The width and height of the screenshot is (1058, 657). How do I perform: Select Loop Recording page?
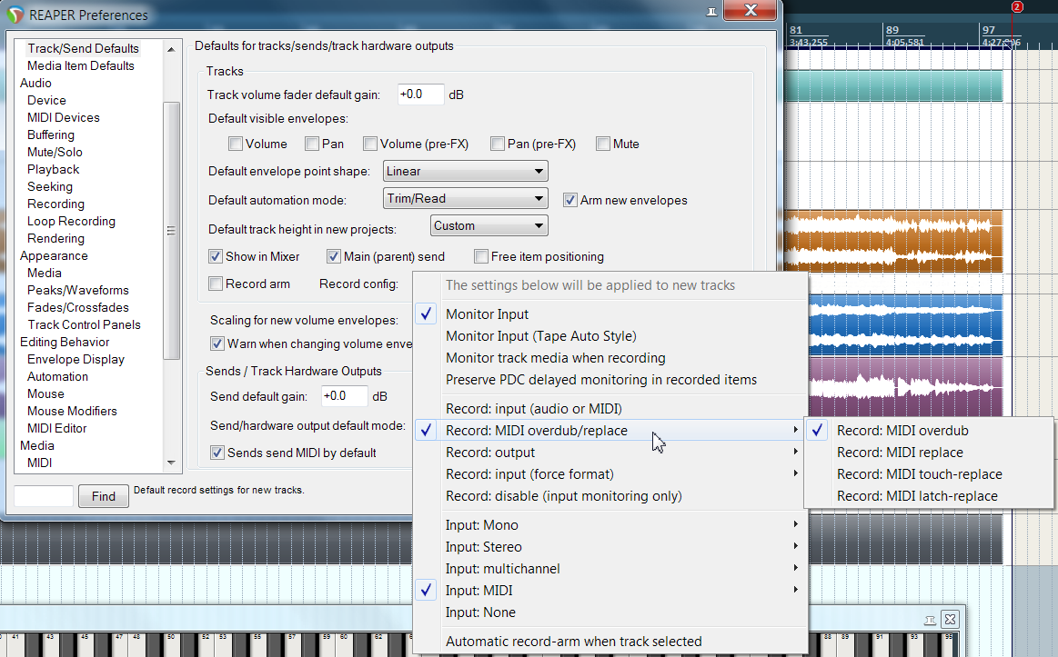coord(71,221)
